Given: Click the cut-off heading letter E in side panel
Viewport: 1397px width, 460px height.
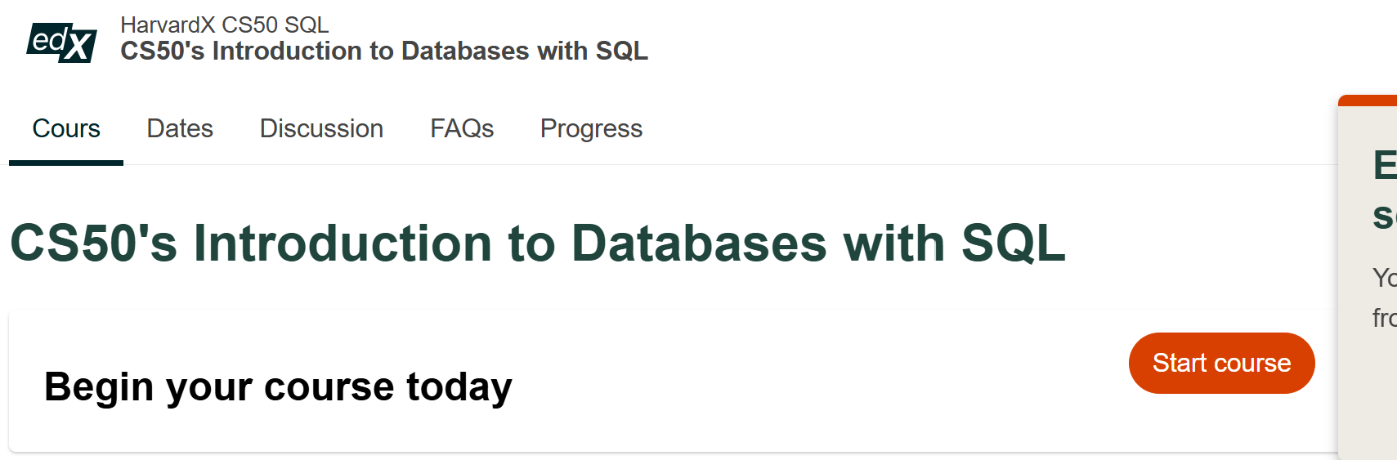Looking at the screenshot, I should (x=1385, y=166).
